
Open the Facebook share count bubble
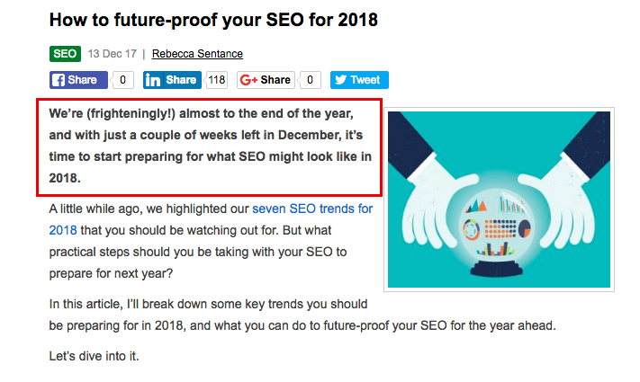pyautogui.click(x=123, y=80)
